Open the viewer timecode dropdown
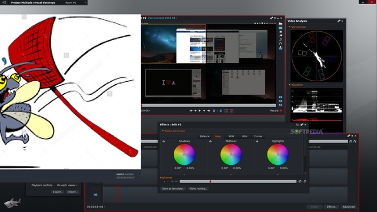 point(145,111)
